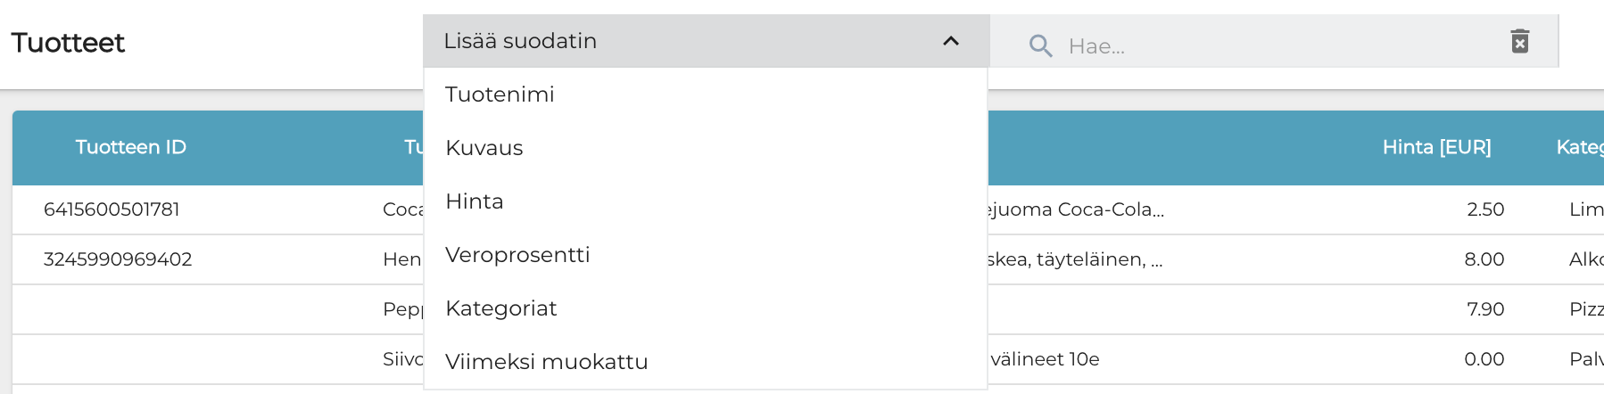Sort by Tuotteen ID column header
Screen dimensions: 1604x394
click(x=131, y=147)
